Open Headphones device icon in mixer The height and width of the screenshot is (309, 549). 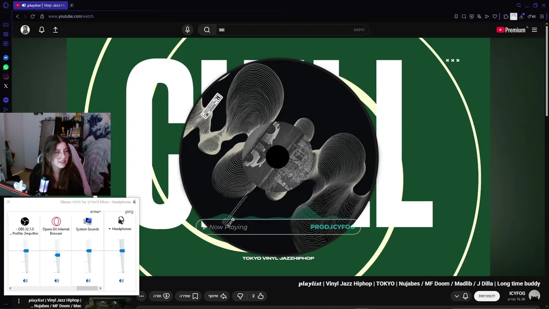(121, 221)
